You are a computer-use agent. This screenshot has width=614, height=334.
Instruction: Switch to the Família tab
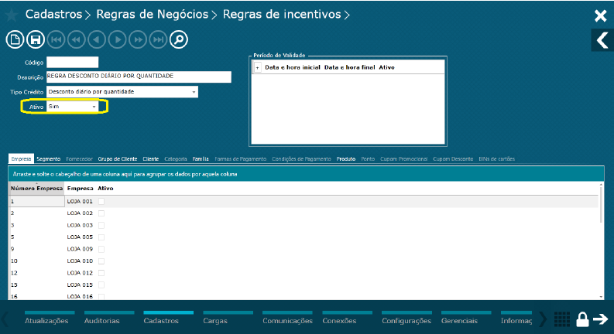coord(201,158)
